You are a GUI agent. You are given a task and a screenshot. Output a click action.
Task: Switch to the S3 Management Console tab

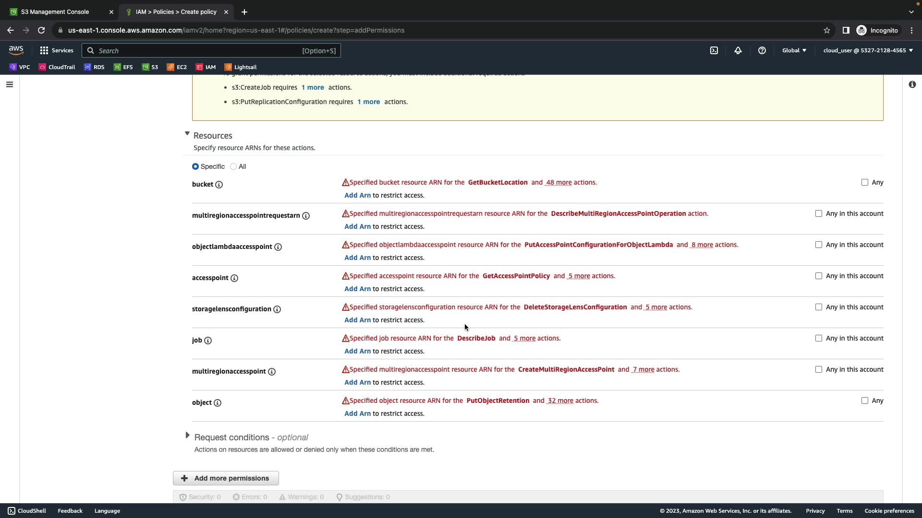55,12
